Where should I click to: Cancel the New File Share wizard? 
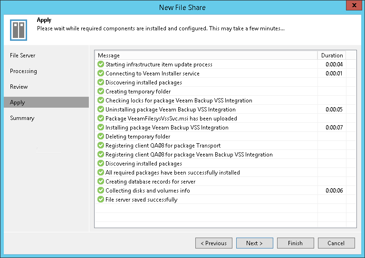tap(336, 243)
